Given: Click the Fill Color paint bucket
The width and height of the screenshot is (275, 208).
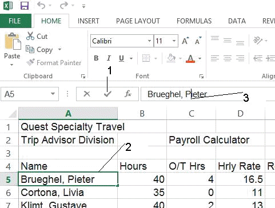Looking at the screenshot, I should click(171, 58).
